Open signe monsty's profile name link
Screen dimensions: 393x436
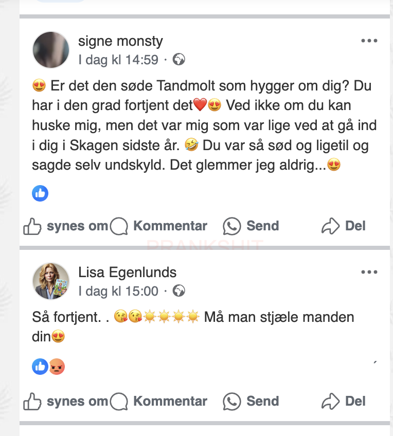pyautogui.click(x=120, y=41)
